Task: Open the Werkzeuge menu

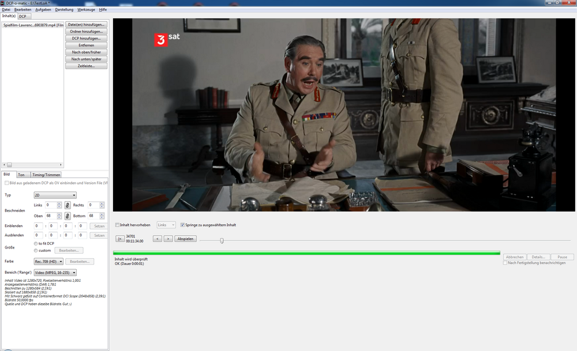Action: [x=86, y=10]
